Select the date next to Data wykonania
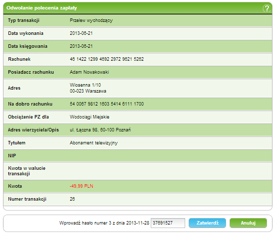This screenshot has height=235, width=275. point(81,33)
